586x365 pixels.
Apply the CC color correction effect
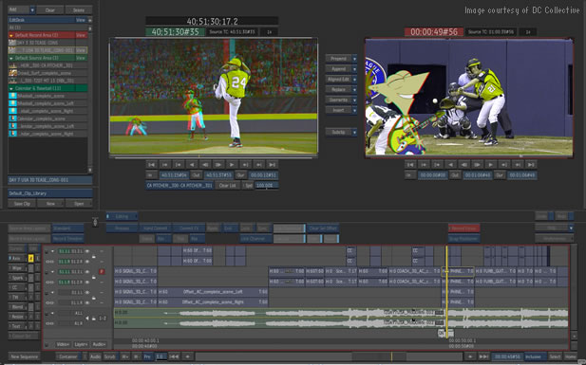click(x=17, y=287)
